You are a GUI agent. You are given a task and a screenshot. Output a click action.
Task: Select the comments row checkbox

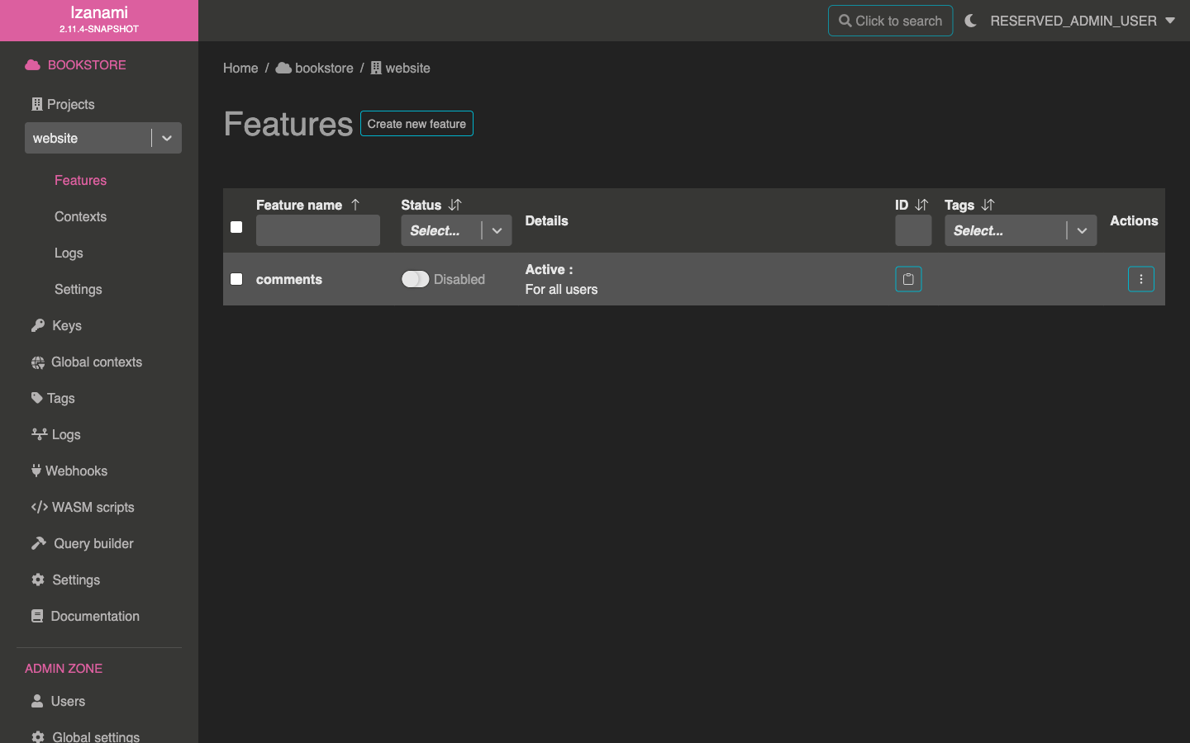click(236, 279)
